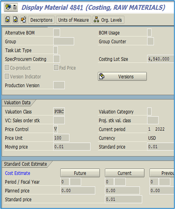
Task: Click the BOM Usage field
Action: click(149, 32)
